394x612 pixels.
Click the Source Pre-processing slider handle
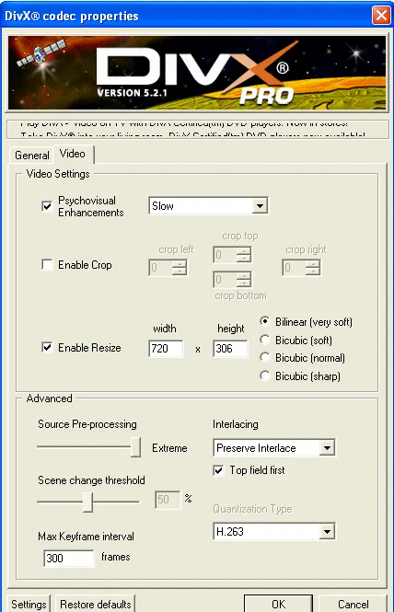[135, 447]
